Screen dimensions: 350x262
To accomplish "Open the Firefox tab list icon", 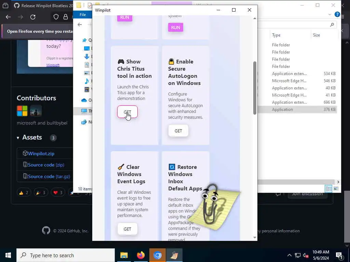I will (x=5, y=5).
